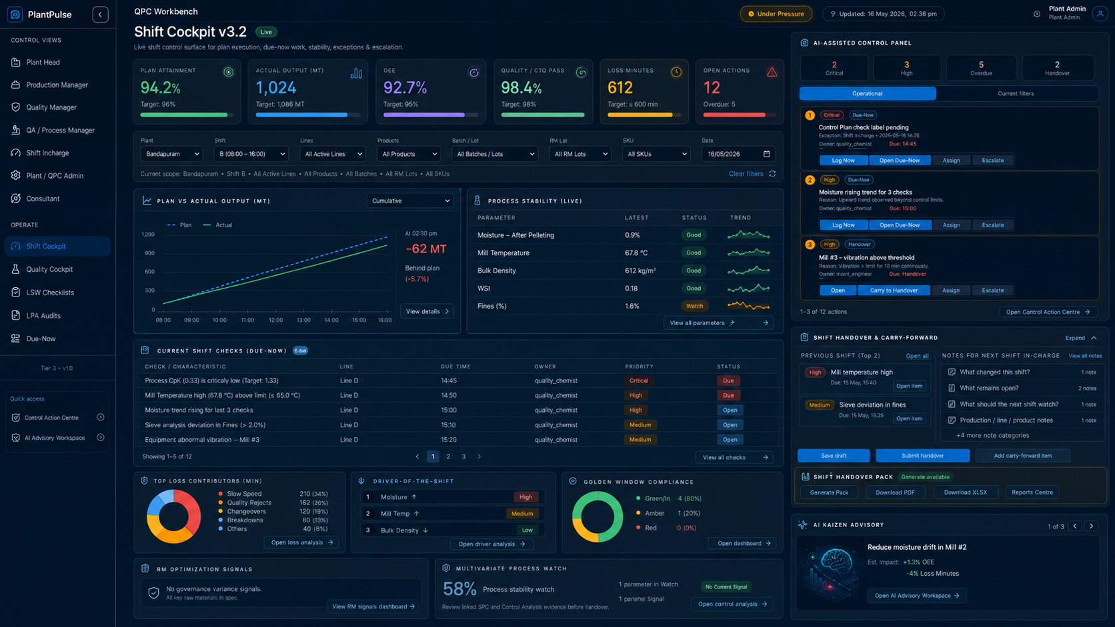Go to next Kaizen advisory arrow
The image size is (1115, 627).
coord(1092,526)
